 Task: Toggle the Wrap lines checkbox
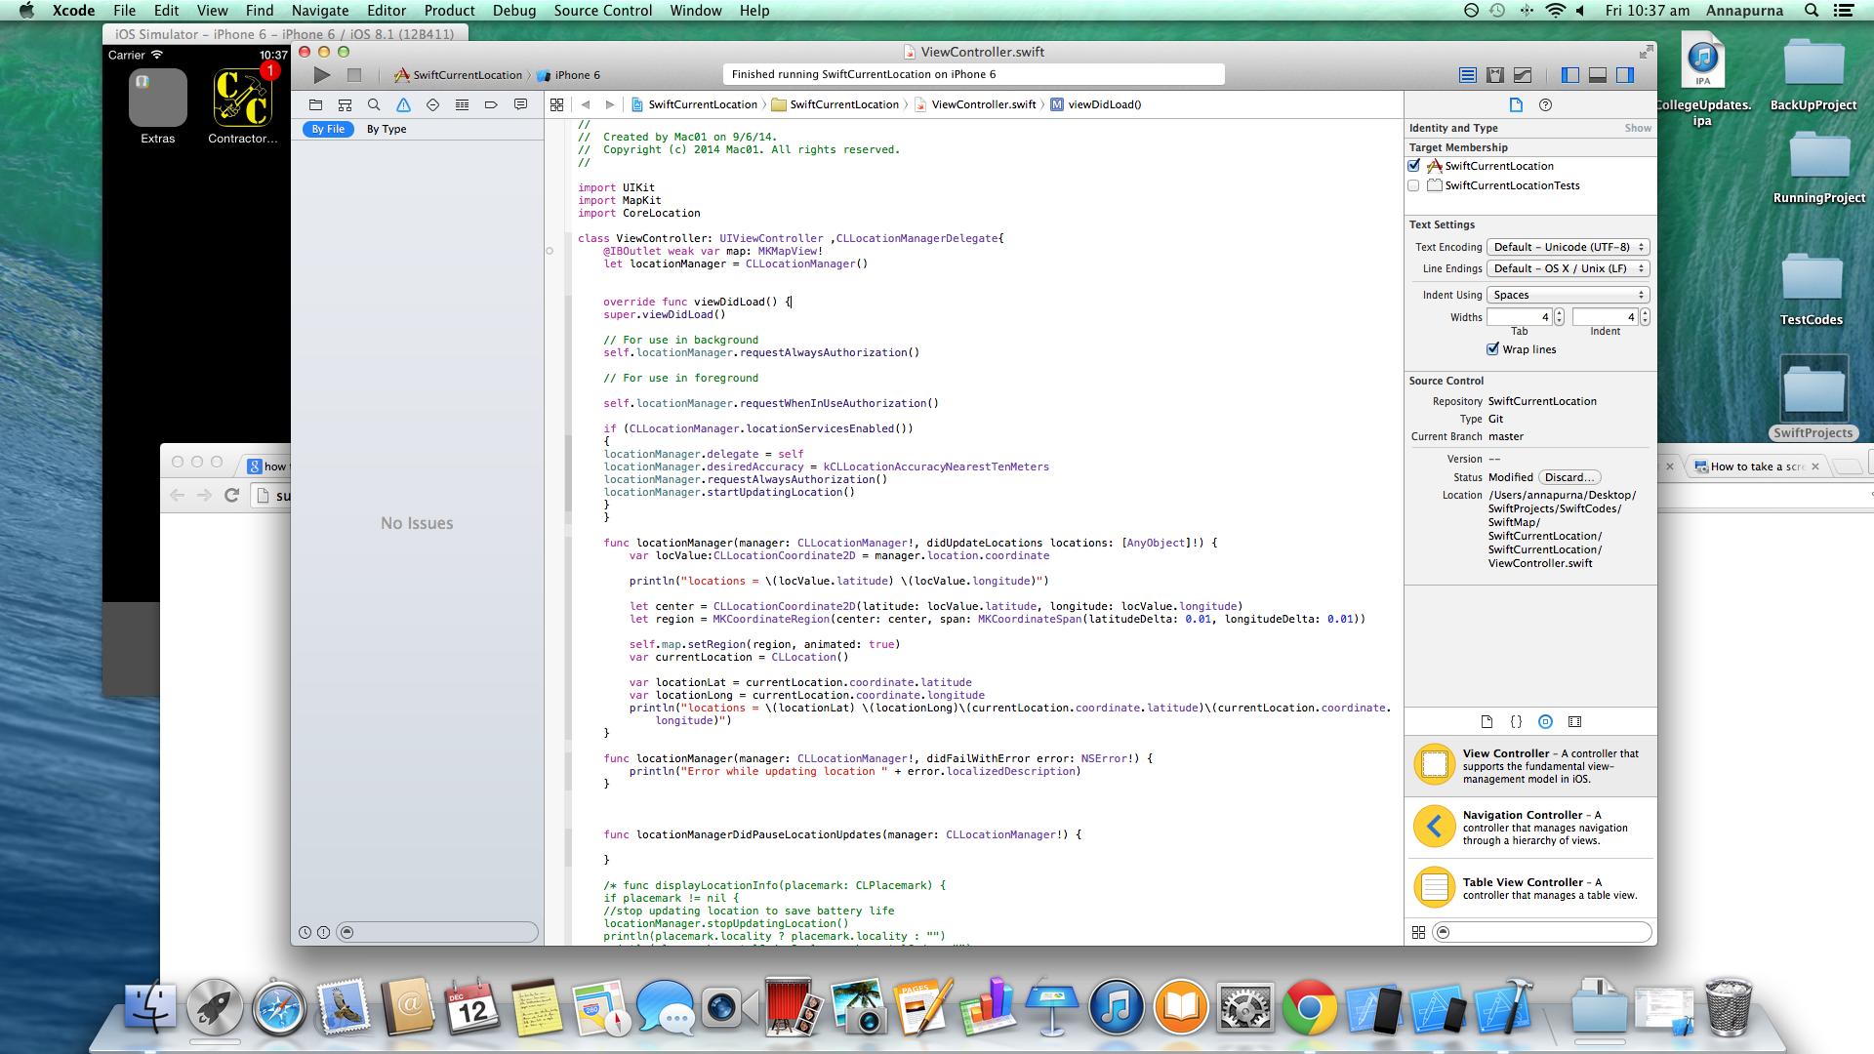(x=1492, y=349)
